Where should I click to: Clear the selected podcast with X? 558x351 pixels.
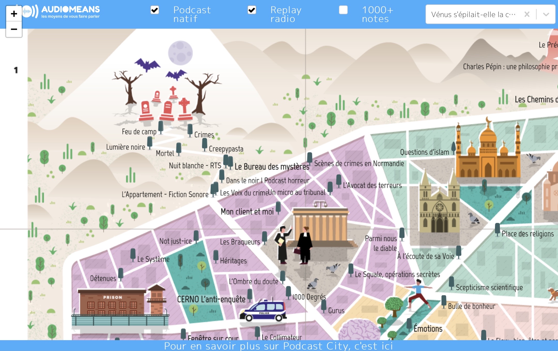527,14
